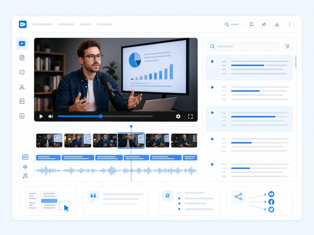Open the player settings gear
This screenshot has width=314, height=235.
tap(178, 116)
